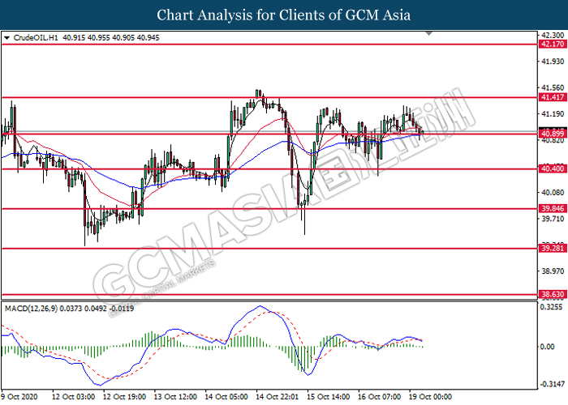Select the 40.899 price level label

click(553, 134)
